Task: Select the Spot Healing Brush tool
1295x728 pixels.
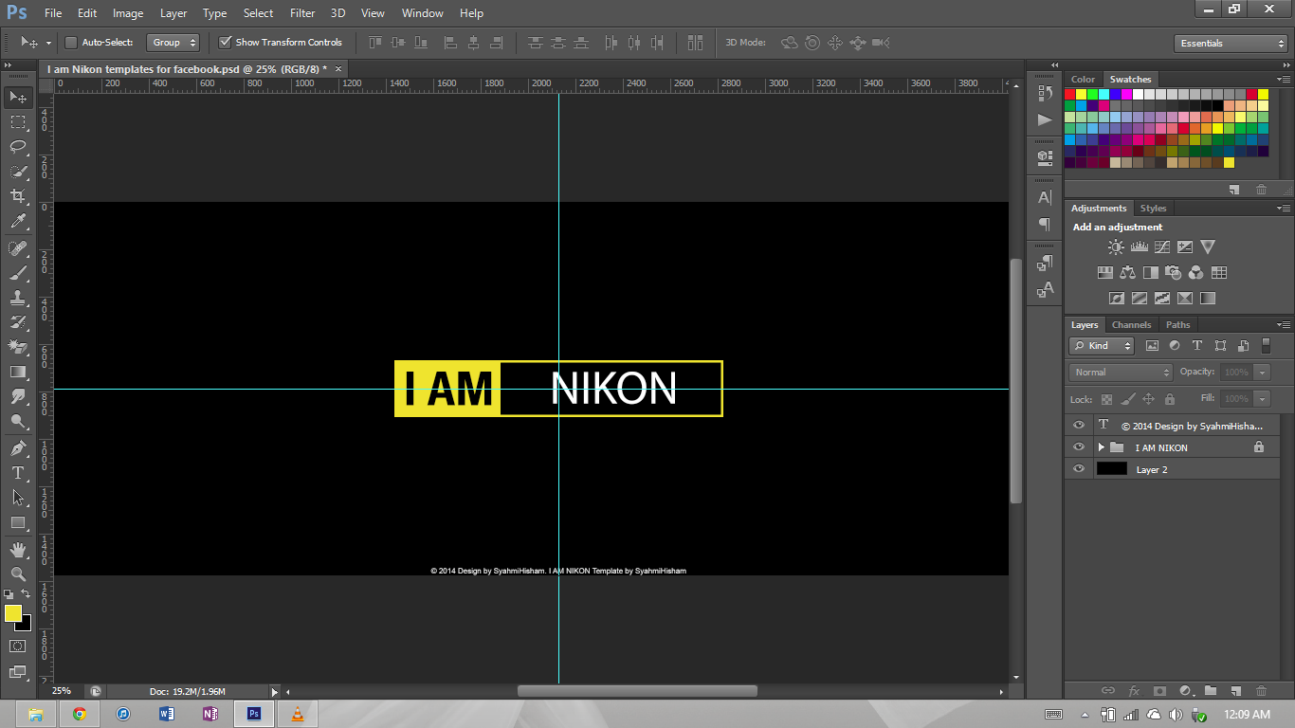Action: tap(18, 248)
